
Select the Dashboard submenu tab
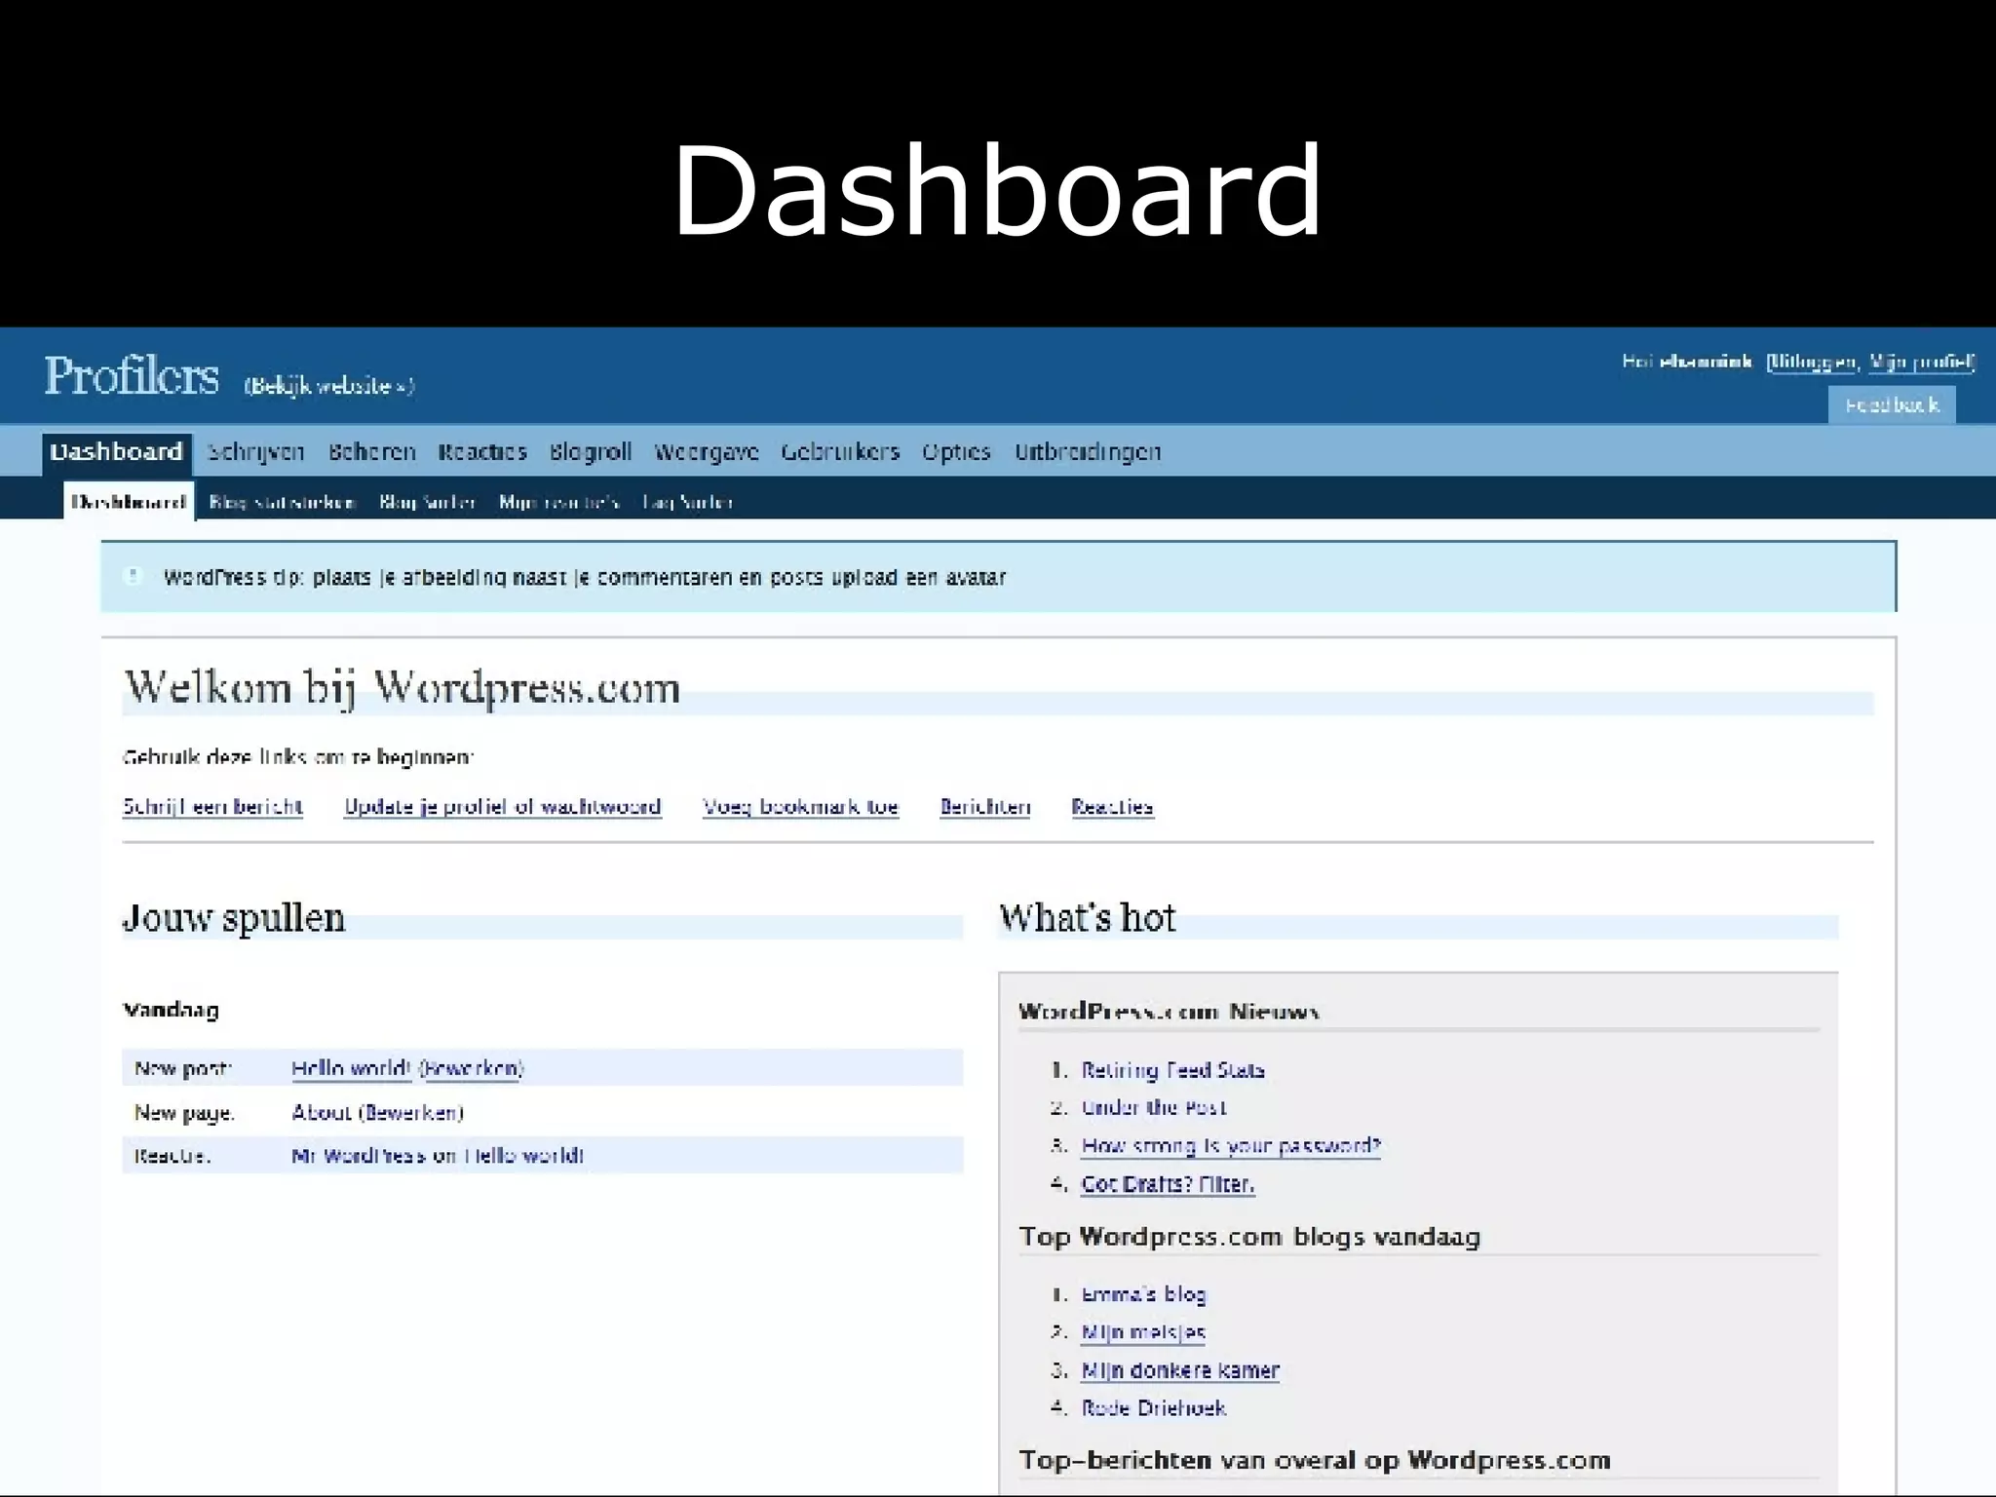point(129,502)
